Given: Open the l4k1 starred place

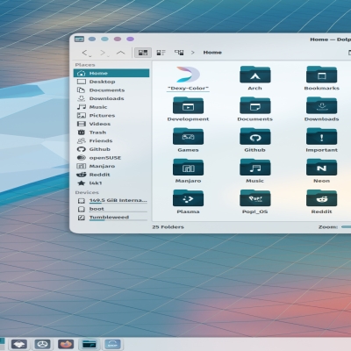Looking at the screenshot, I should point(111,183).
